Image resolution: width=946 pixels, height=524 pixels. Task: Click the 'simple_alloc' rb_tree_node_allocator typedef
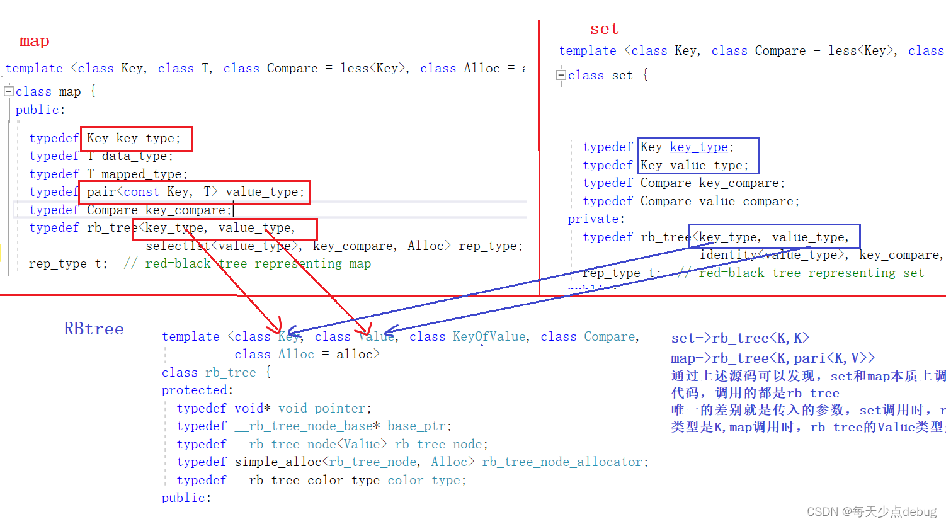click(412, 462)
